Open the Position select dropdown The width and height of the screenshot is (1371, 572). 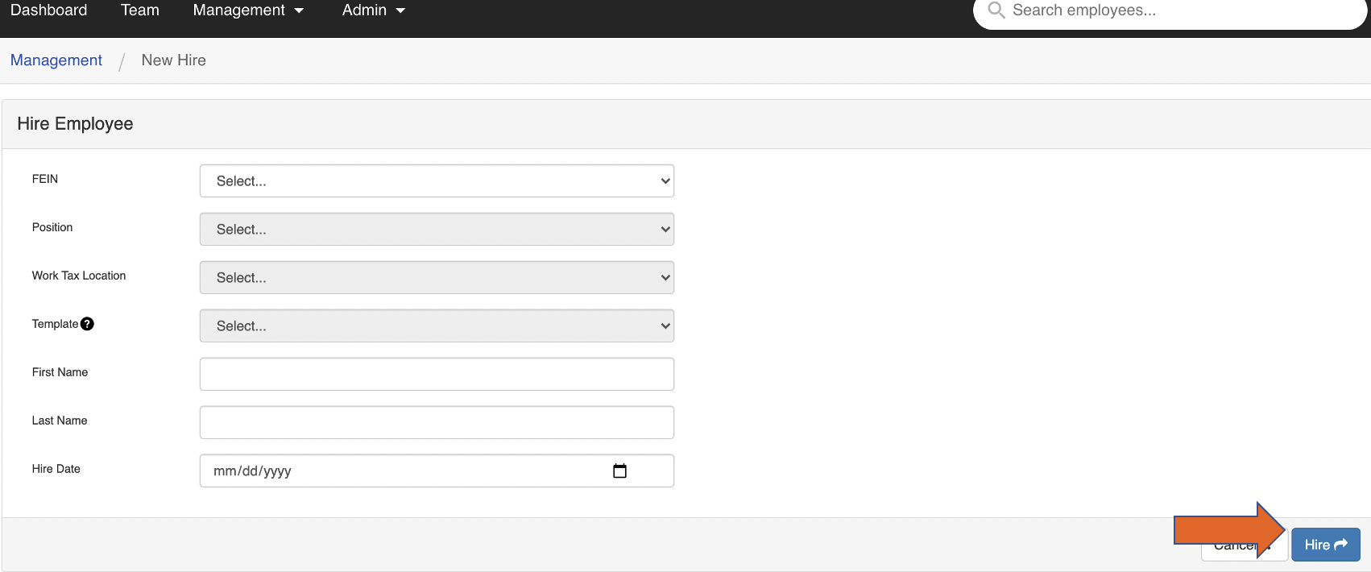tap(437, 230)
